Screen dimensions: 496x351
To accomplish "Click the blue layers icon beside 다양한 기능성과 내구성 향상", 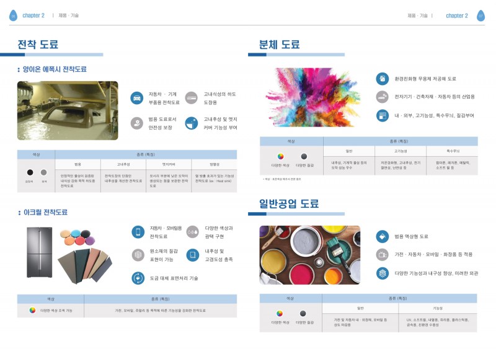I will 383,273.
